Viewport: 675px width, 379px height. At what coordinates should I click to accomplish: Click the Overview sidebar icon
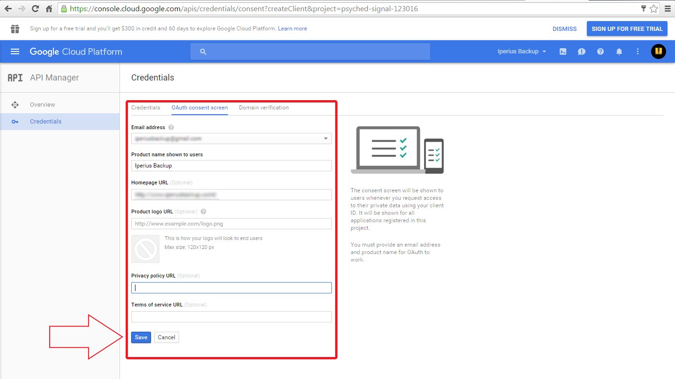(15, 105)
